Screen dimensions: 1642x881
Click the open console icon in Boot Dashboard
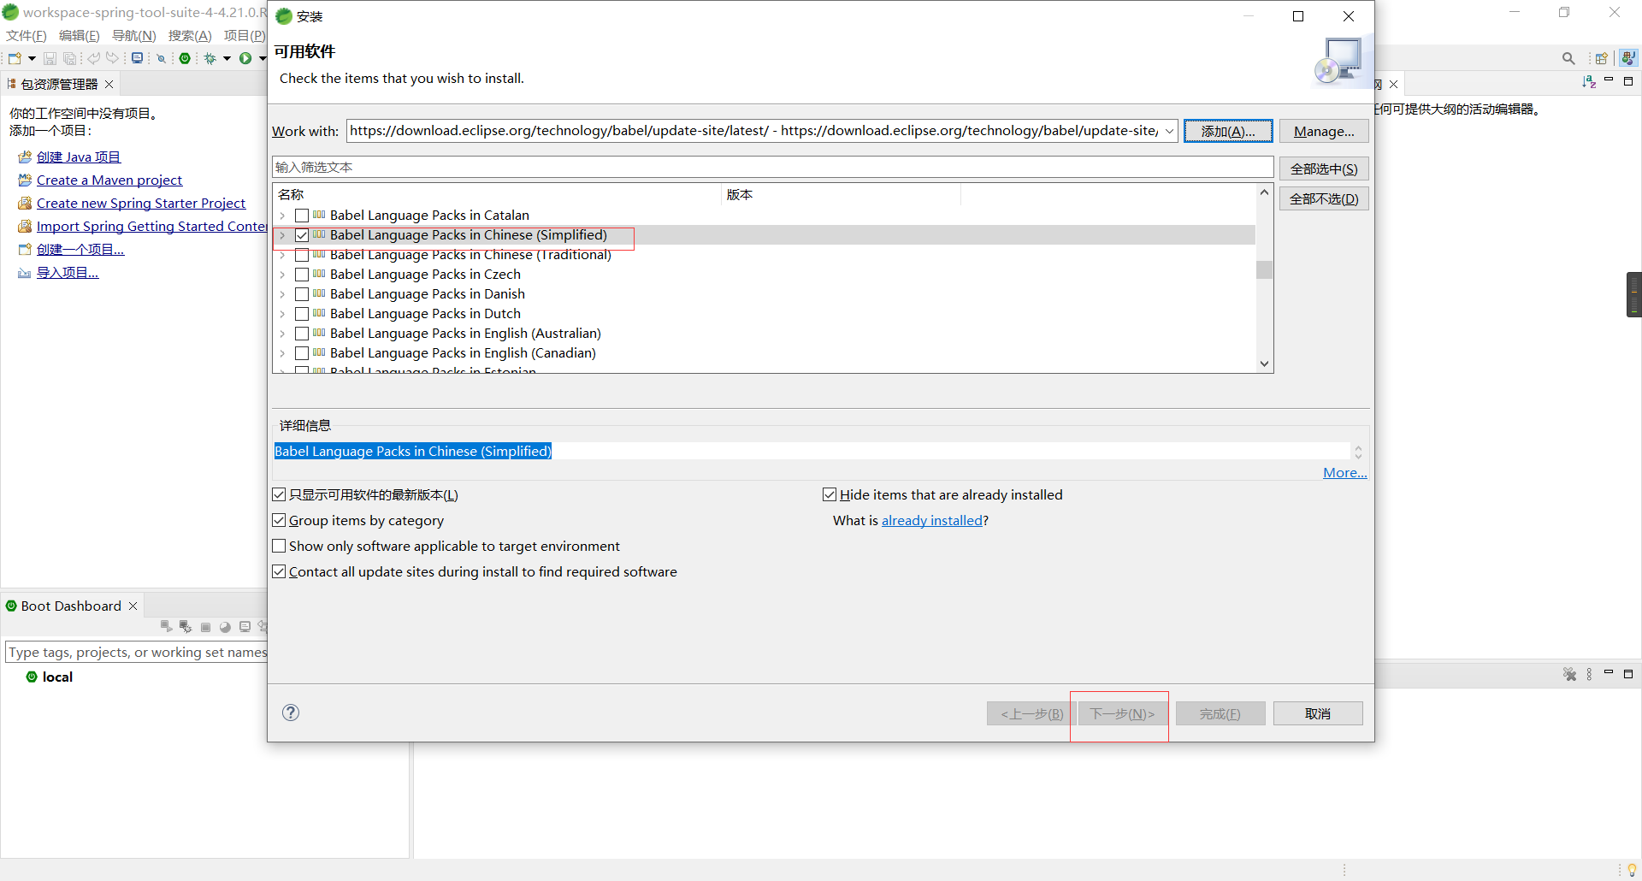[245, 627]
